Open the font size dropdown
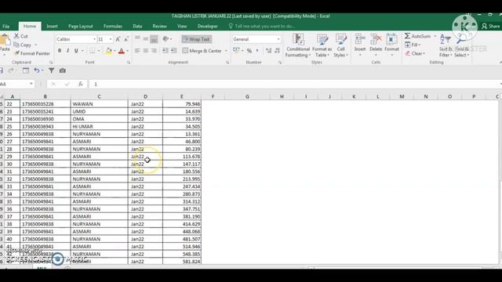Image resolution: width=502 pixels, height=282 pixels. pyautogui.click(x=111, y=39)
